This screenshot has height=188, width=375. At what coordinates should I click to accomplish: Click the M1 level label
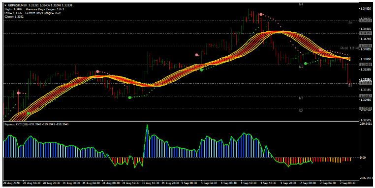(301, 98)
